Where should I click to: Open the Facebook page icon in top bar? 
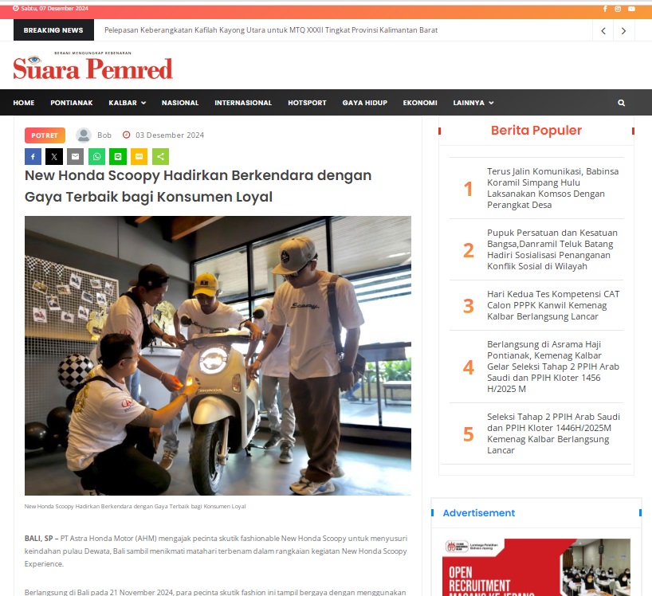[605, 9]
